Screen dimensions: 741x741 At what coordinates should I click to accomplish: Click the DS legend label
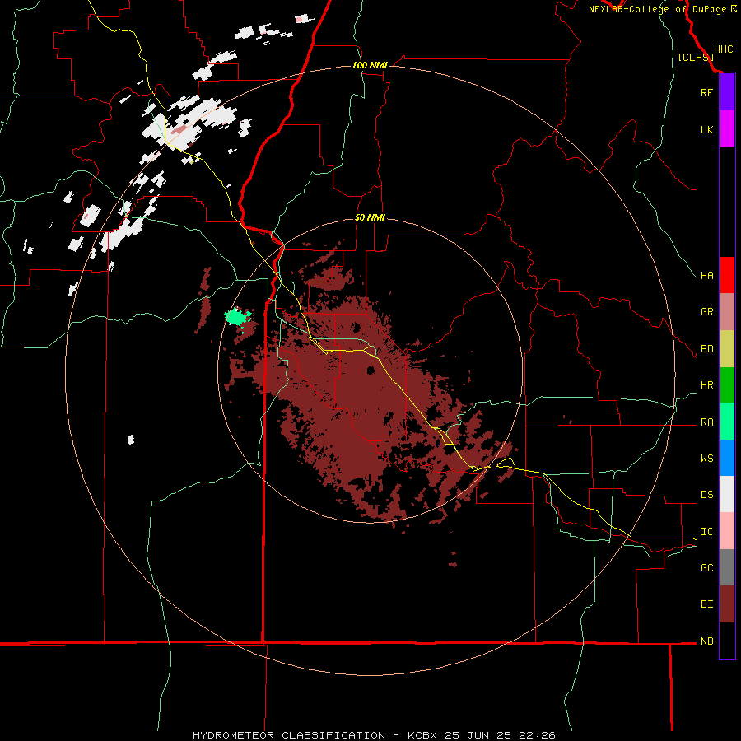(706, 495)
